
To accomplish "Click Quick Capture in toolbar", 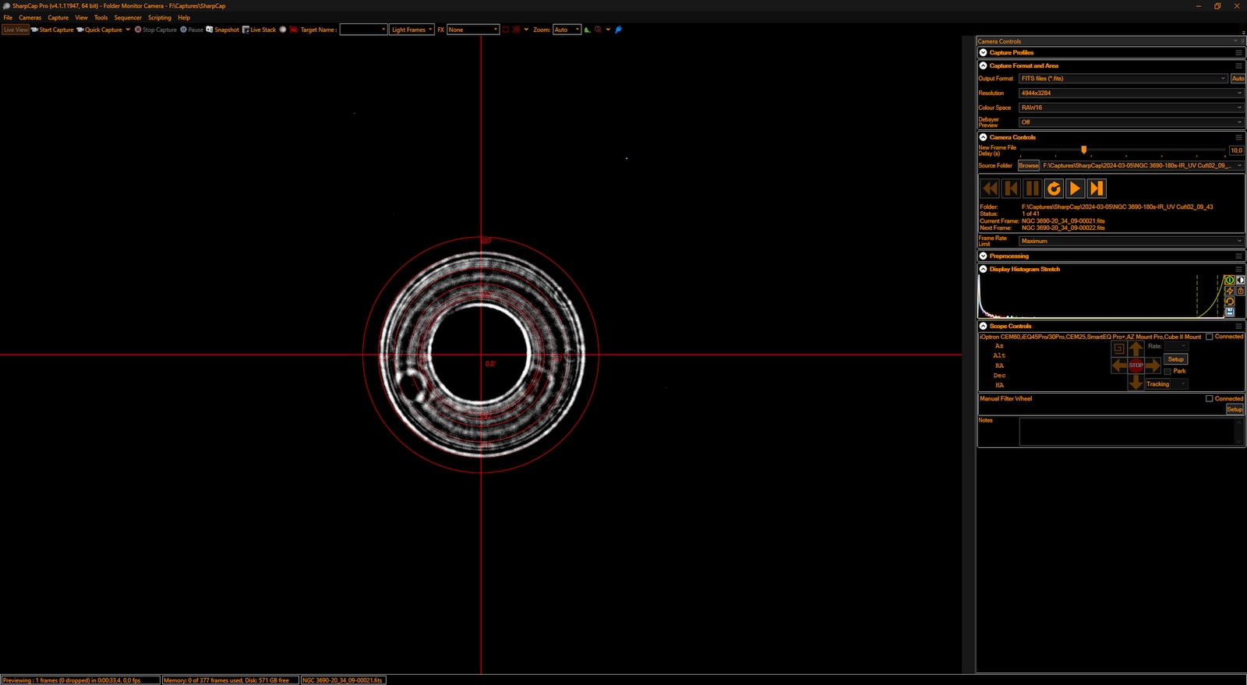I will tap(100, 30).
